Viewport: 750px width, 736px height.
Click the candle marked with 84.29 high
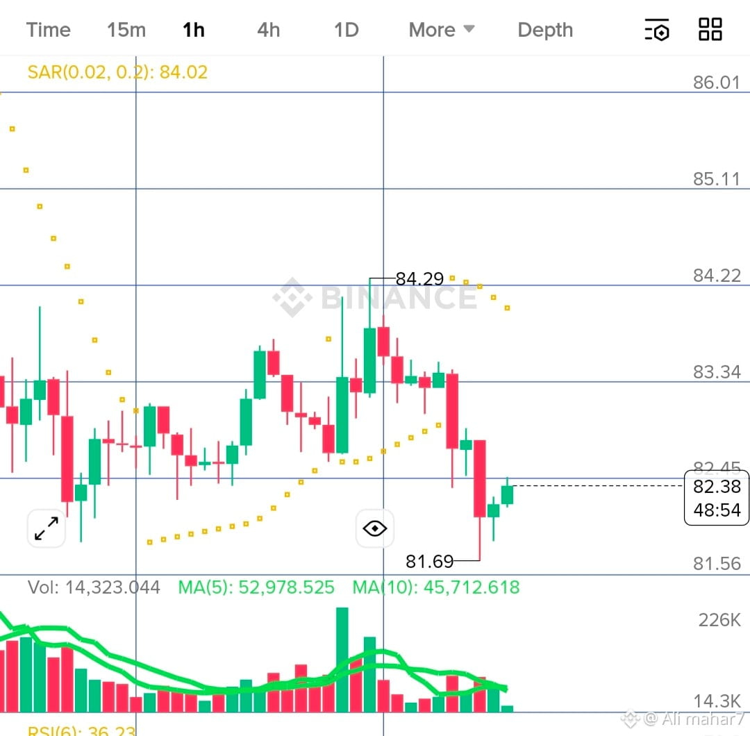(369, 360)
